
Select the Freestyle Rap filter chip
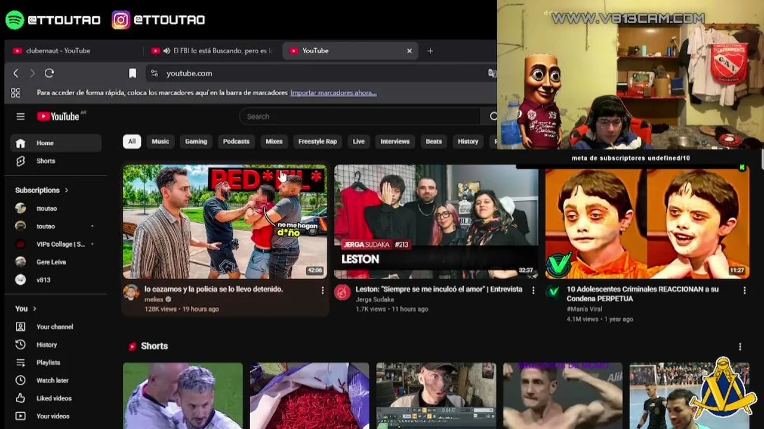click(318, 141)
